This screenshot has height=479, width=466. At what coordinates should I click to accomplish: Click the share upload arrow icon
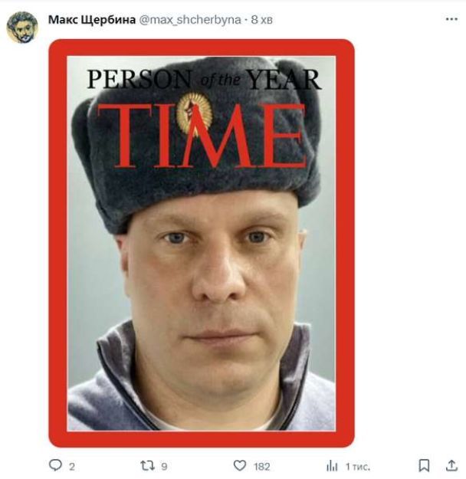click(x=451, y=465)
